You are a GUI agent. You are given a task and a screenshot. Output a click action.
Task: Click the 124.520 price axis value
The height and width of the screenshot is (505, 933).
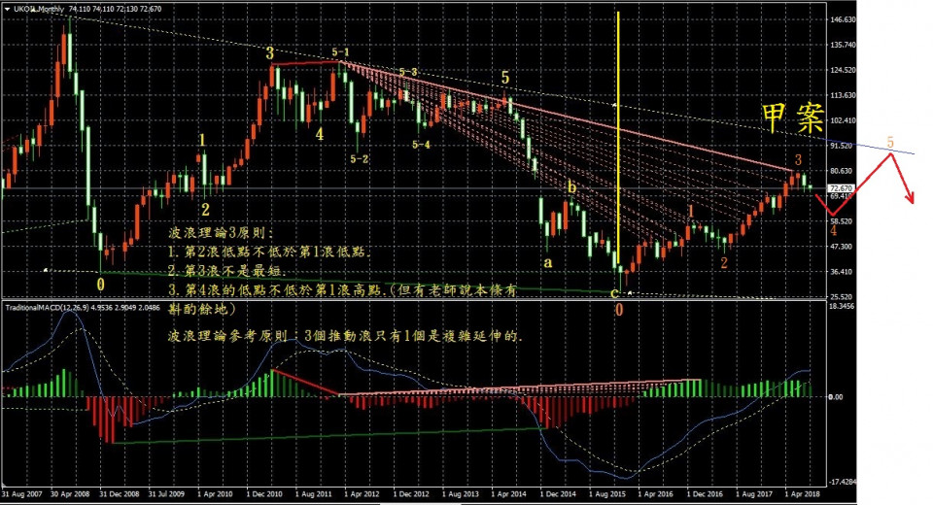click(x=843, y=70)
